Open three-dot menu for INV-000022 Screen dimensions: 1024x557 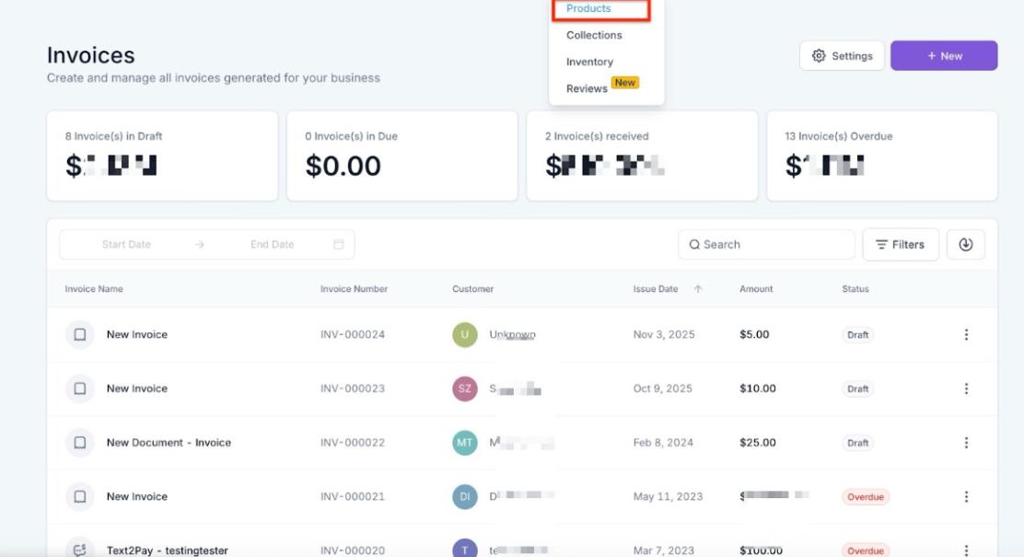(x=966, y=443)
